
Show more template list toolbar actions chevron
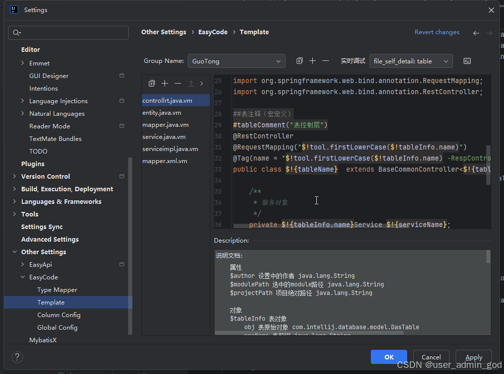[x=201, y=84]
